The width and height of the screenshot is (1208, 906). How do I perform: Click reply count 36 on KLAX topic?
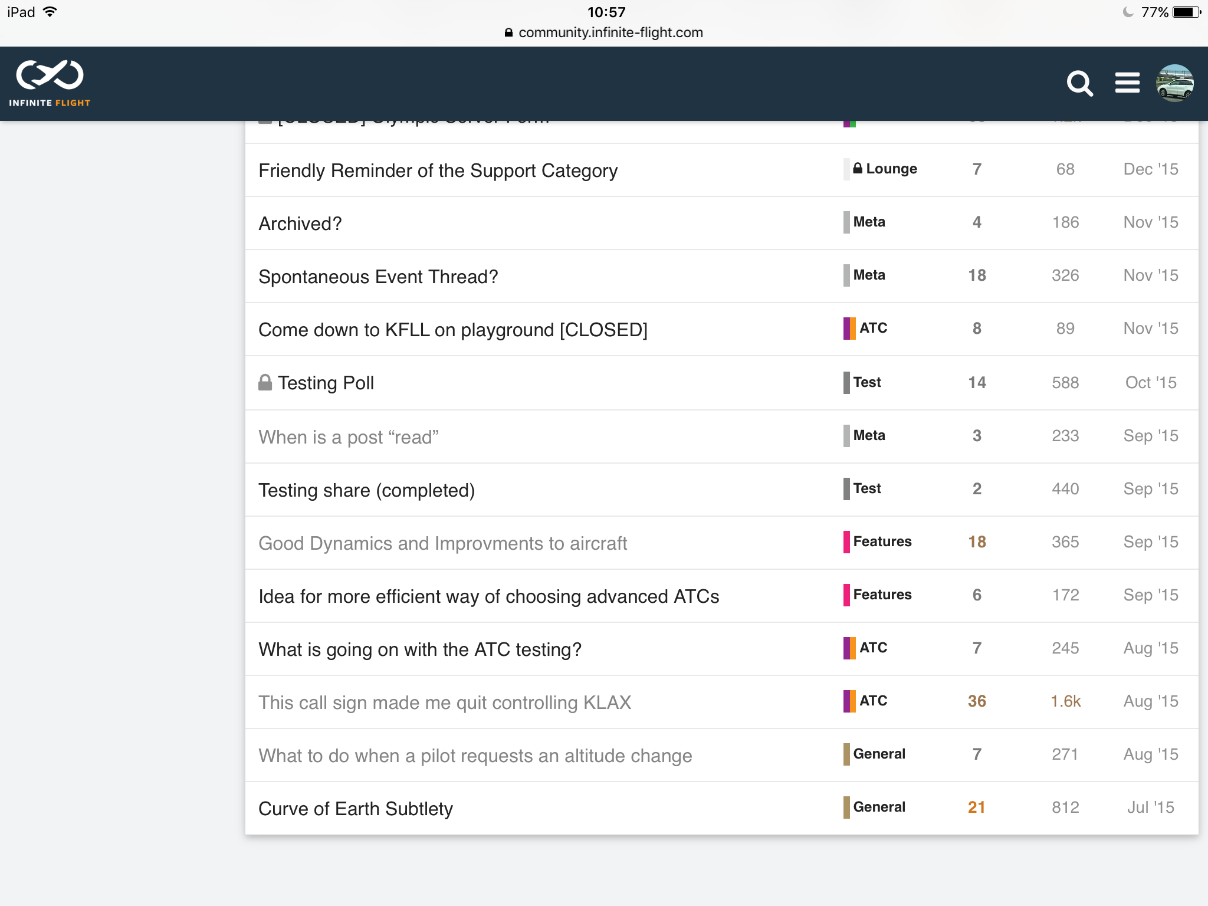pos(977,701)
